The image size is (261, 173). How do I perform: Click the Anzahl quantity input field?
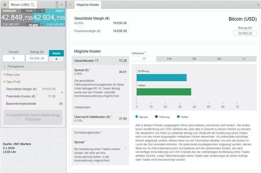(x=13, y=58)
